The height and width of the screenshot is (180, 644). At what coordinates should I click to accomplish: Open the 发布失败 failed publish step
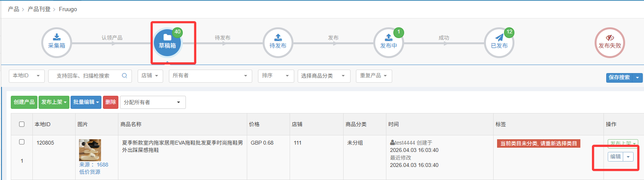610,42
